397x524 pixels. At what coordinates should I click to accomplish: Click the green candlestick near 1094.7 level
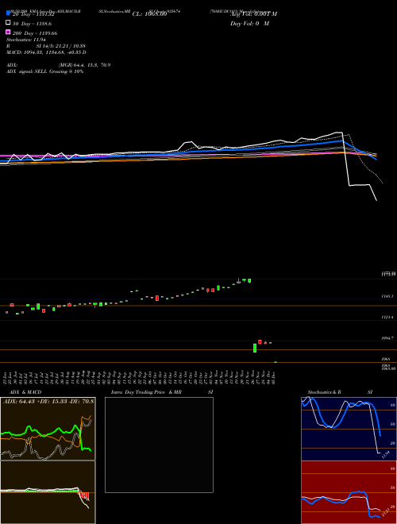click(x=255, y=348)
